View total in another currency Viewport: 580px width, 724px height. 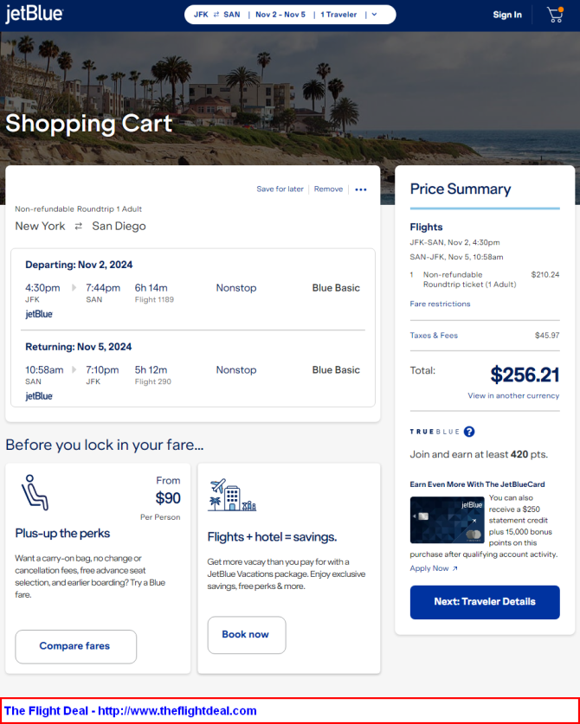(513, 395)
